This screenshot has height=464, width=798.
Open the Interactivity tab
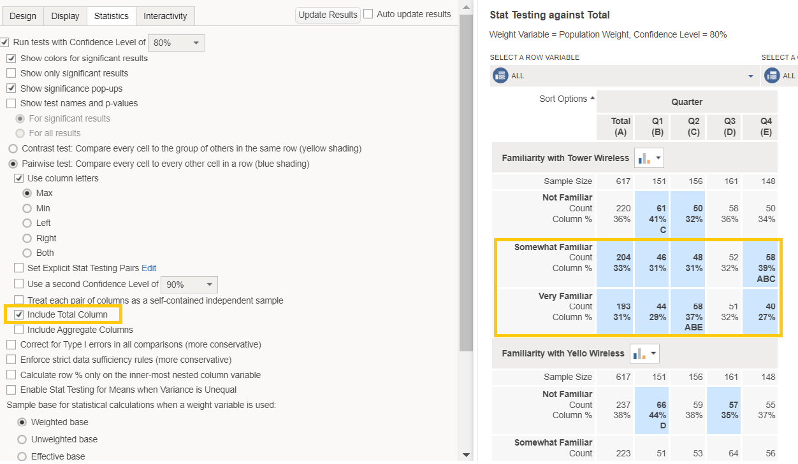coord(165,16)
